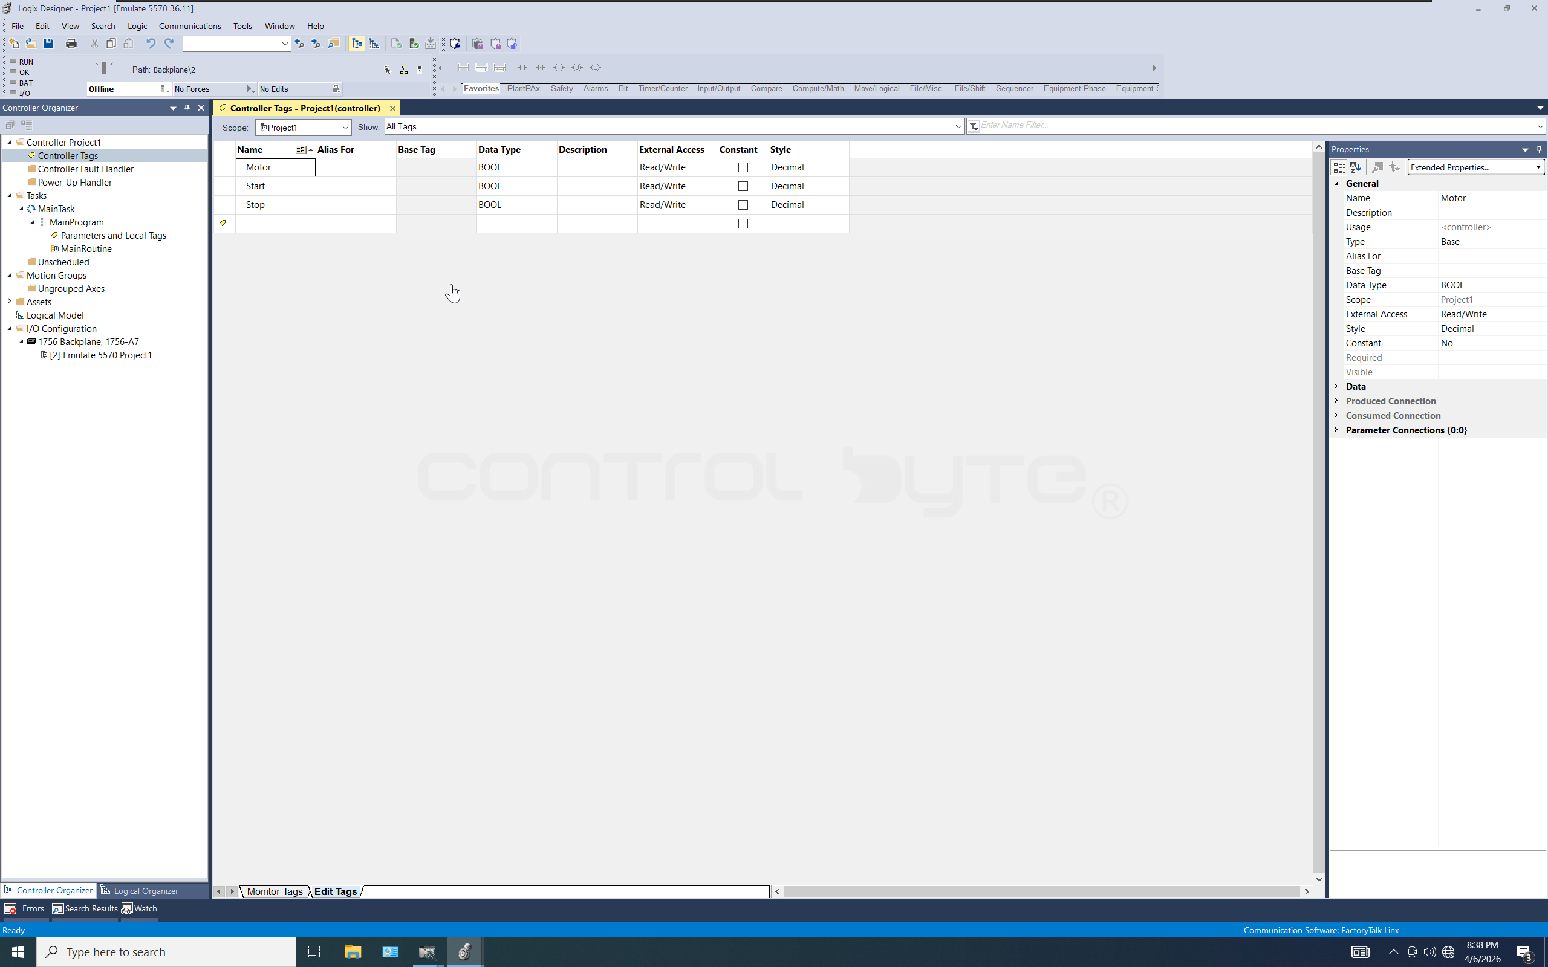Open the Logic menu

137,26
